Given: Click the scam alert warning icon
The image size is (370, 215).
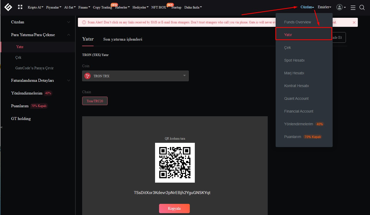Looking at the screenshot, I should pyautogui.click(x=84, y=22).
